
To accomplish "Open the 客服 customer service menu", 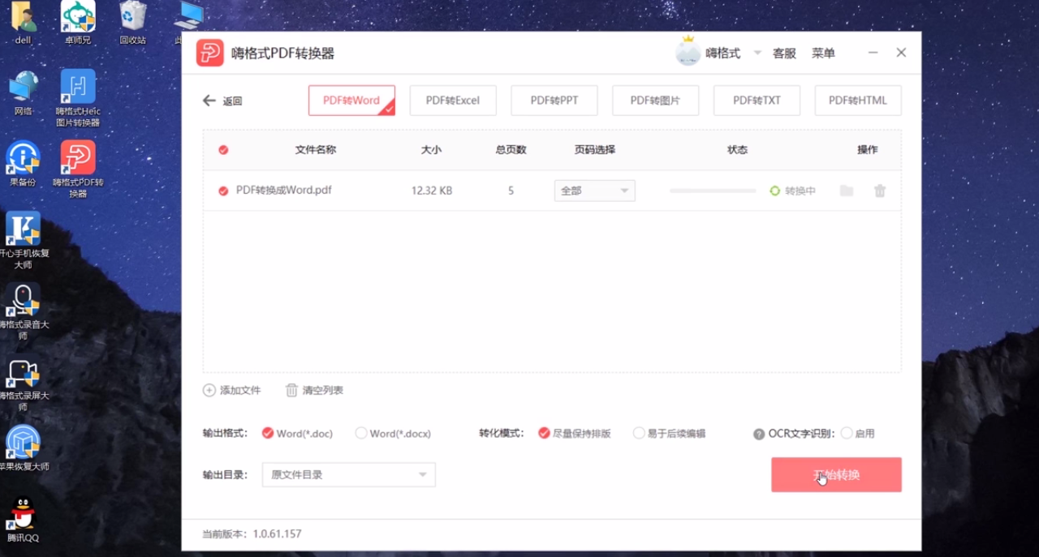I will click(x=784, y=53).
